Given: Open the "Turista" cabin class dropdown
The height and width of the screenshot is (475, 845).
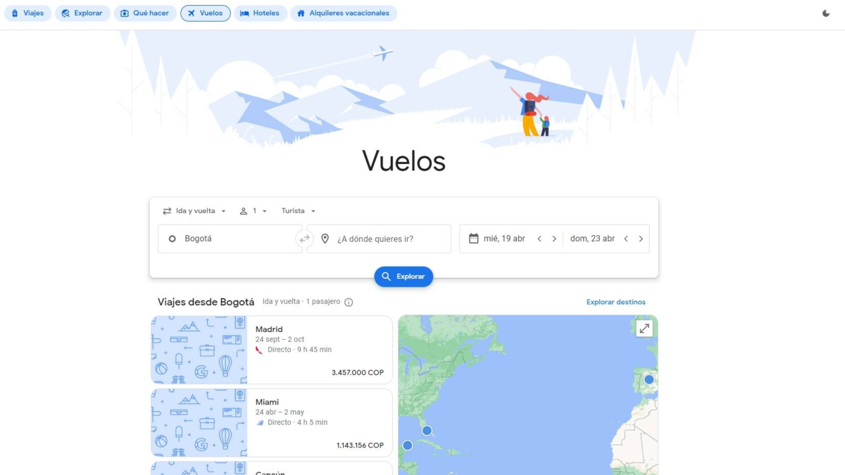Looking at the screenshot, I should 299,211.
